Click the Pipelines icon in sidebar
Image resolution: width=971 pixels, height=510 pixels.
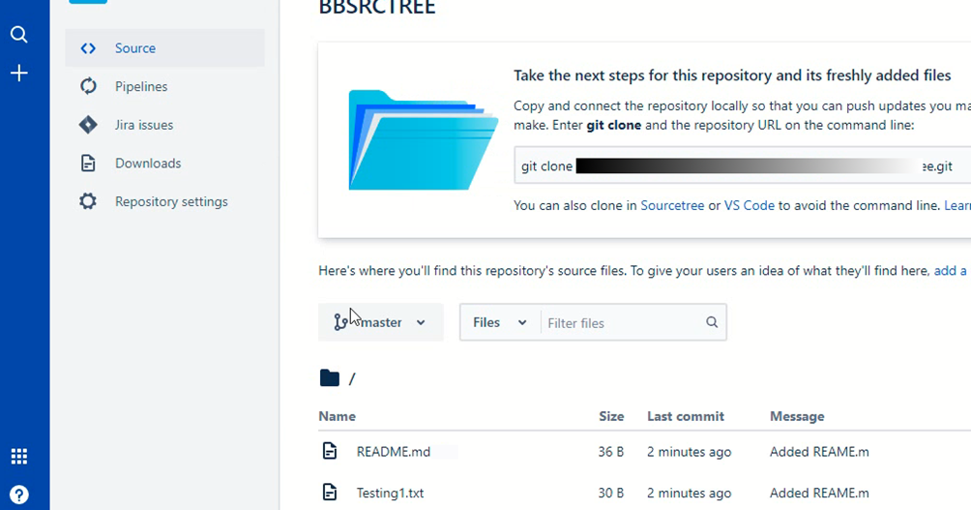pos(88,87)
